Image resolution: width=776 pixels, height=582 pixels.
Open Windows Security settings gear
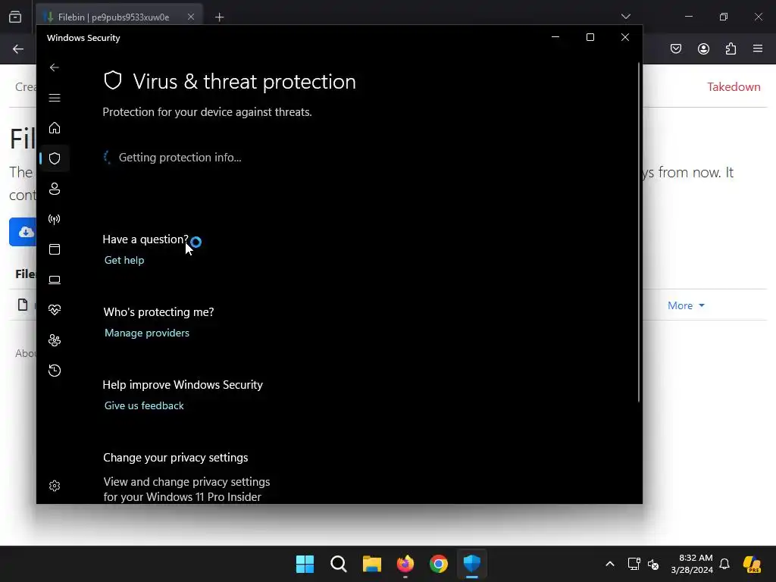(x=55, y=486)
